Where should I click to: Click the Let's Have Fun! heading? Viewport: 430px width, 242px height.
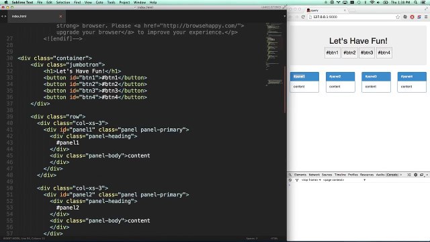pyautogui.click(x=358, y=41)
